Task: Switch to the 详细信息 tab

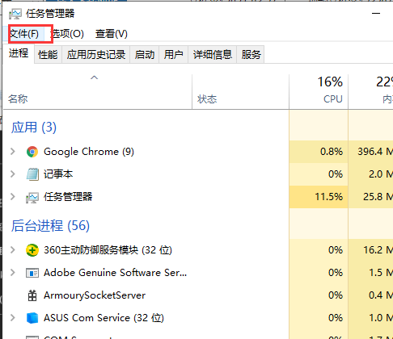Action: click(x=213, y=55)
